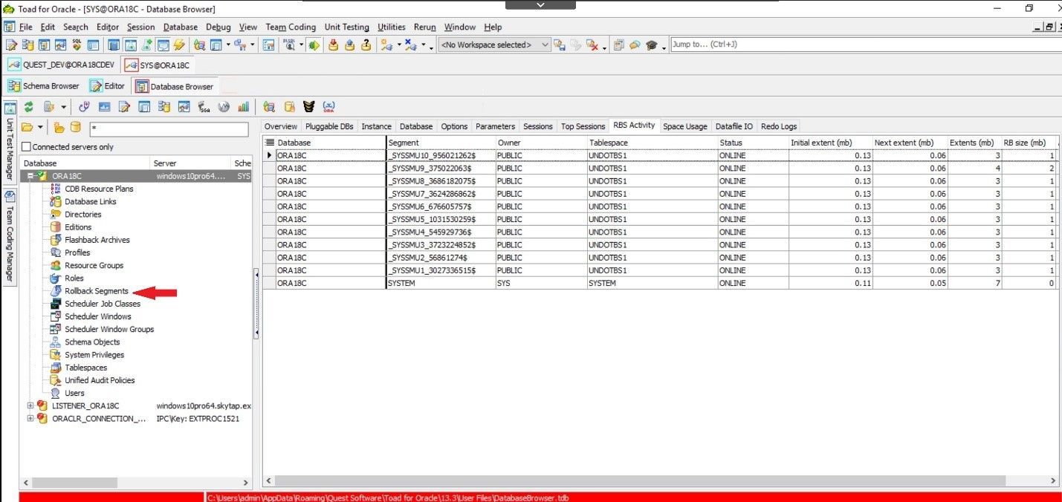Click the server filter input field

(x=169, y=129)
